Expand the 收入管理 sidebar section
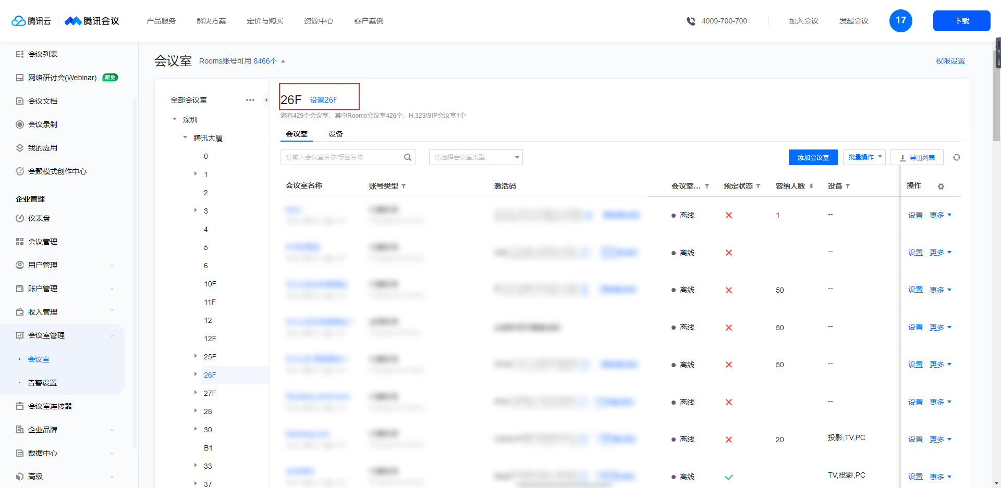 [112, 310]
